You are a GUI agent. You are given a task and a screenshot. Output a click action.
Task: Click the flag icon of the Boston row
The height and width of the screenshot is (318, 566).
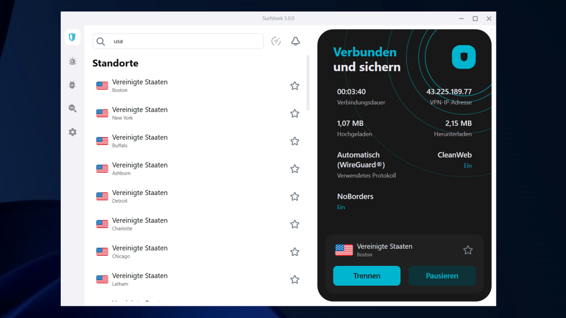click(102, 86)
